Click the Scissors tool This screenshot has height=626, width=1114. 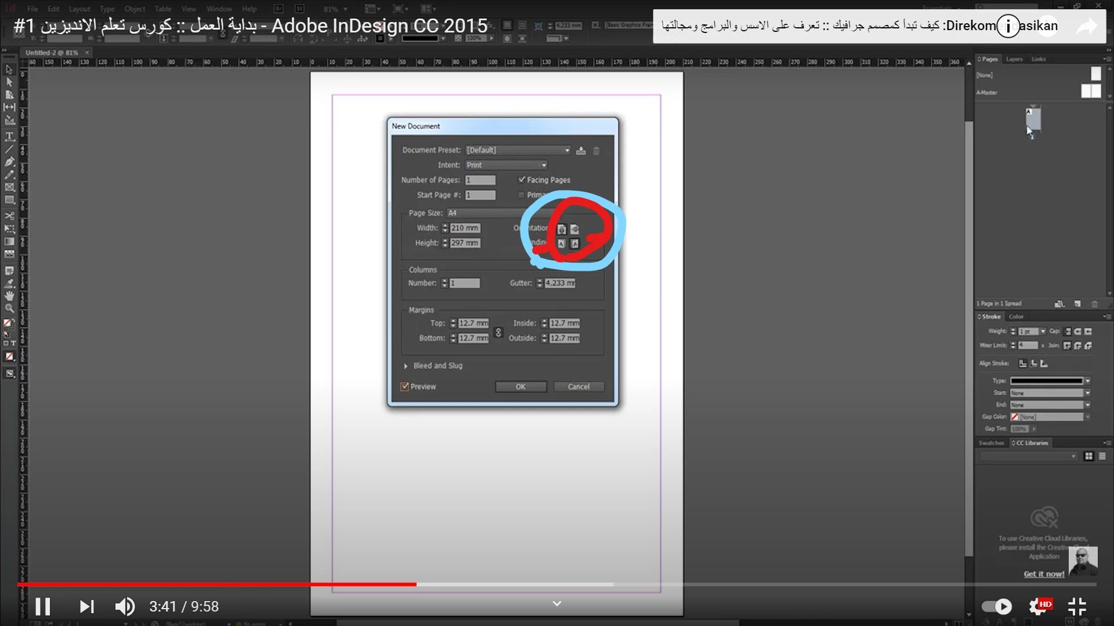(9, 216)
